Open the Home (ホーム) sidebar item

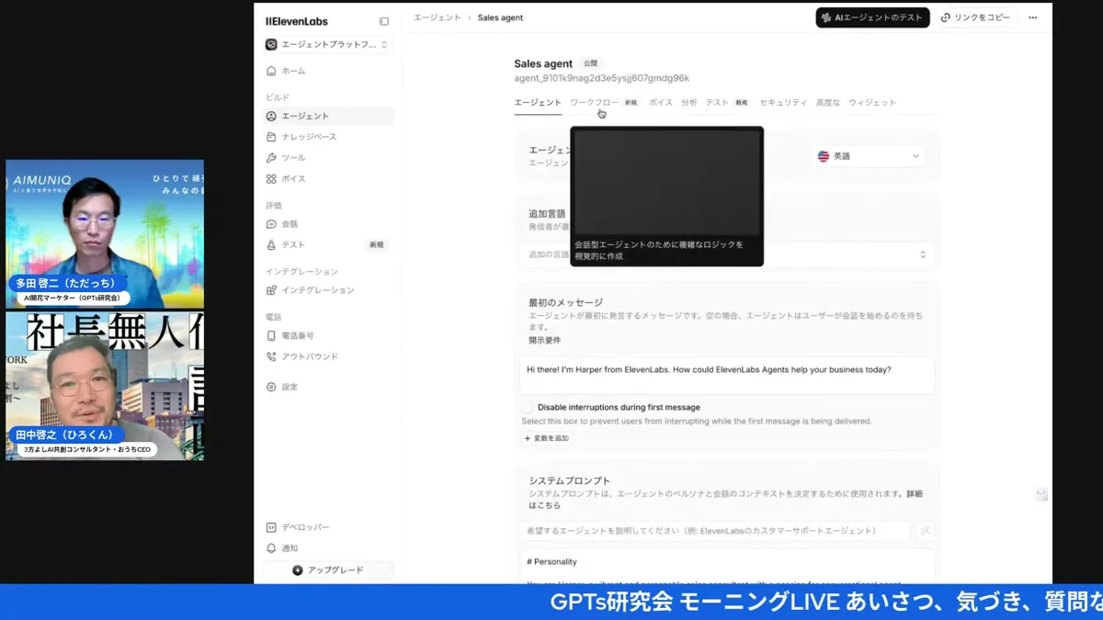point(327,71)
